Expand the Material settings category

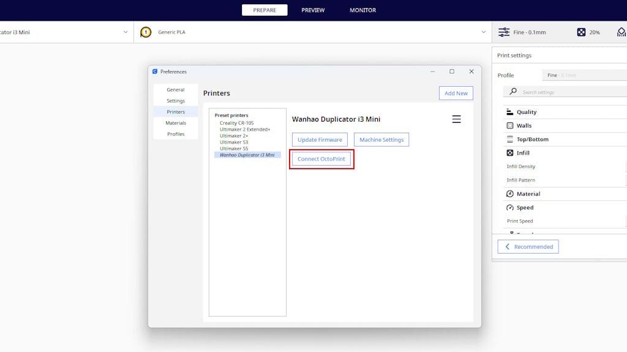[x=565, y=194]
